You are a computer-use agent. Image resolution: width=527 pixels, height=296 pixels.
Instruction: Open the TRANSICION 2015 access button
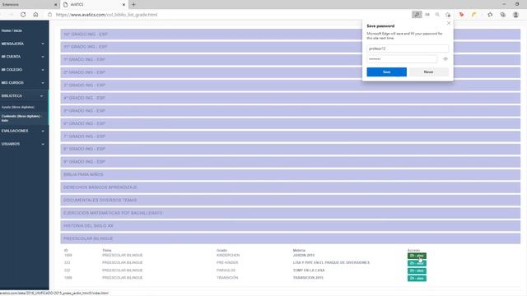(417, 278)
